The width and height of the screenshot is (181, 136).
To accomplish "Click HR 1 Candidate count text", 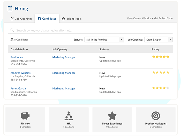I will [69, 127].
